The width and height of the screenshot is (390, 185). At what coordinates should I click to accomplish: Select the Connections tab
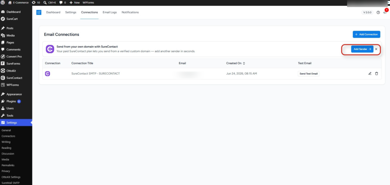(x=90, y=12)
